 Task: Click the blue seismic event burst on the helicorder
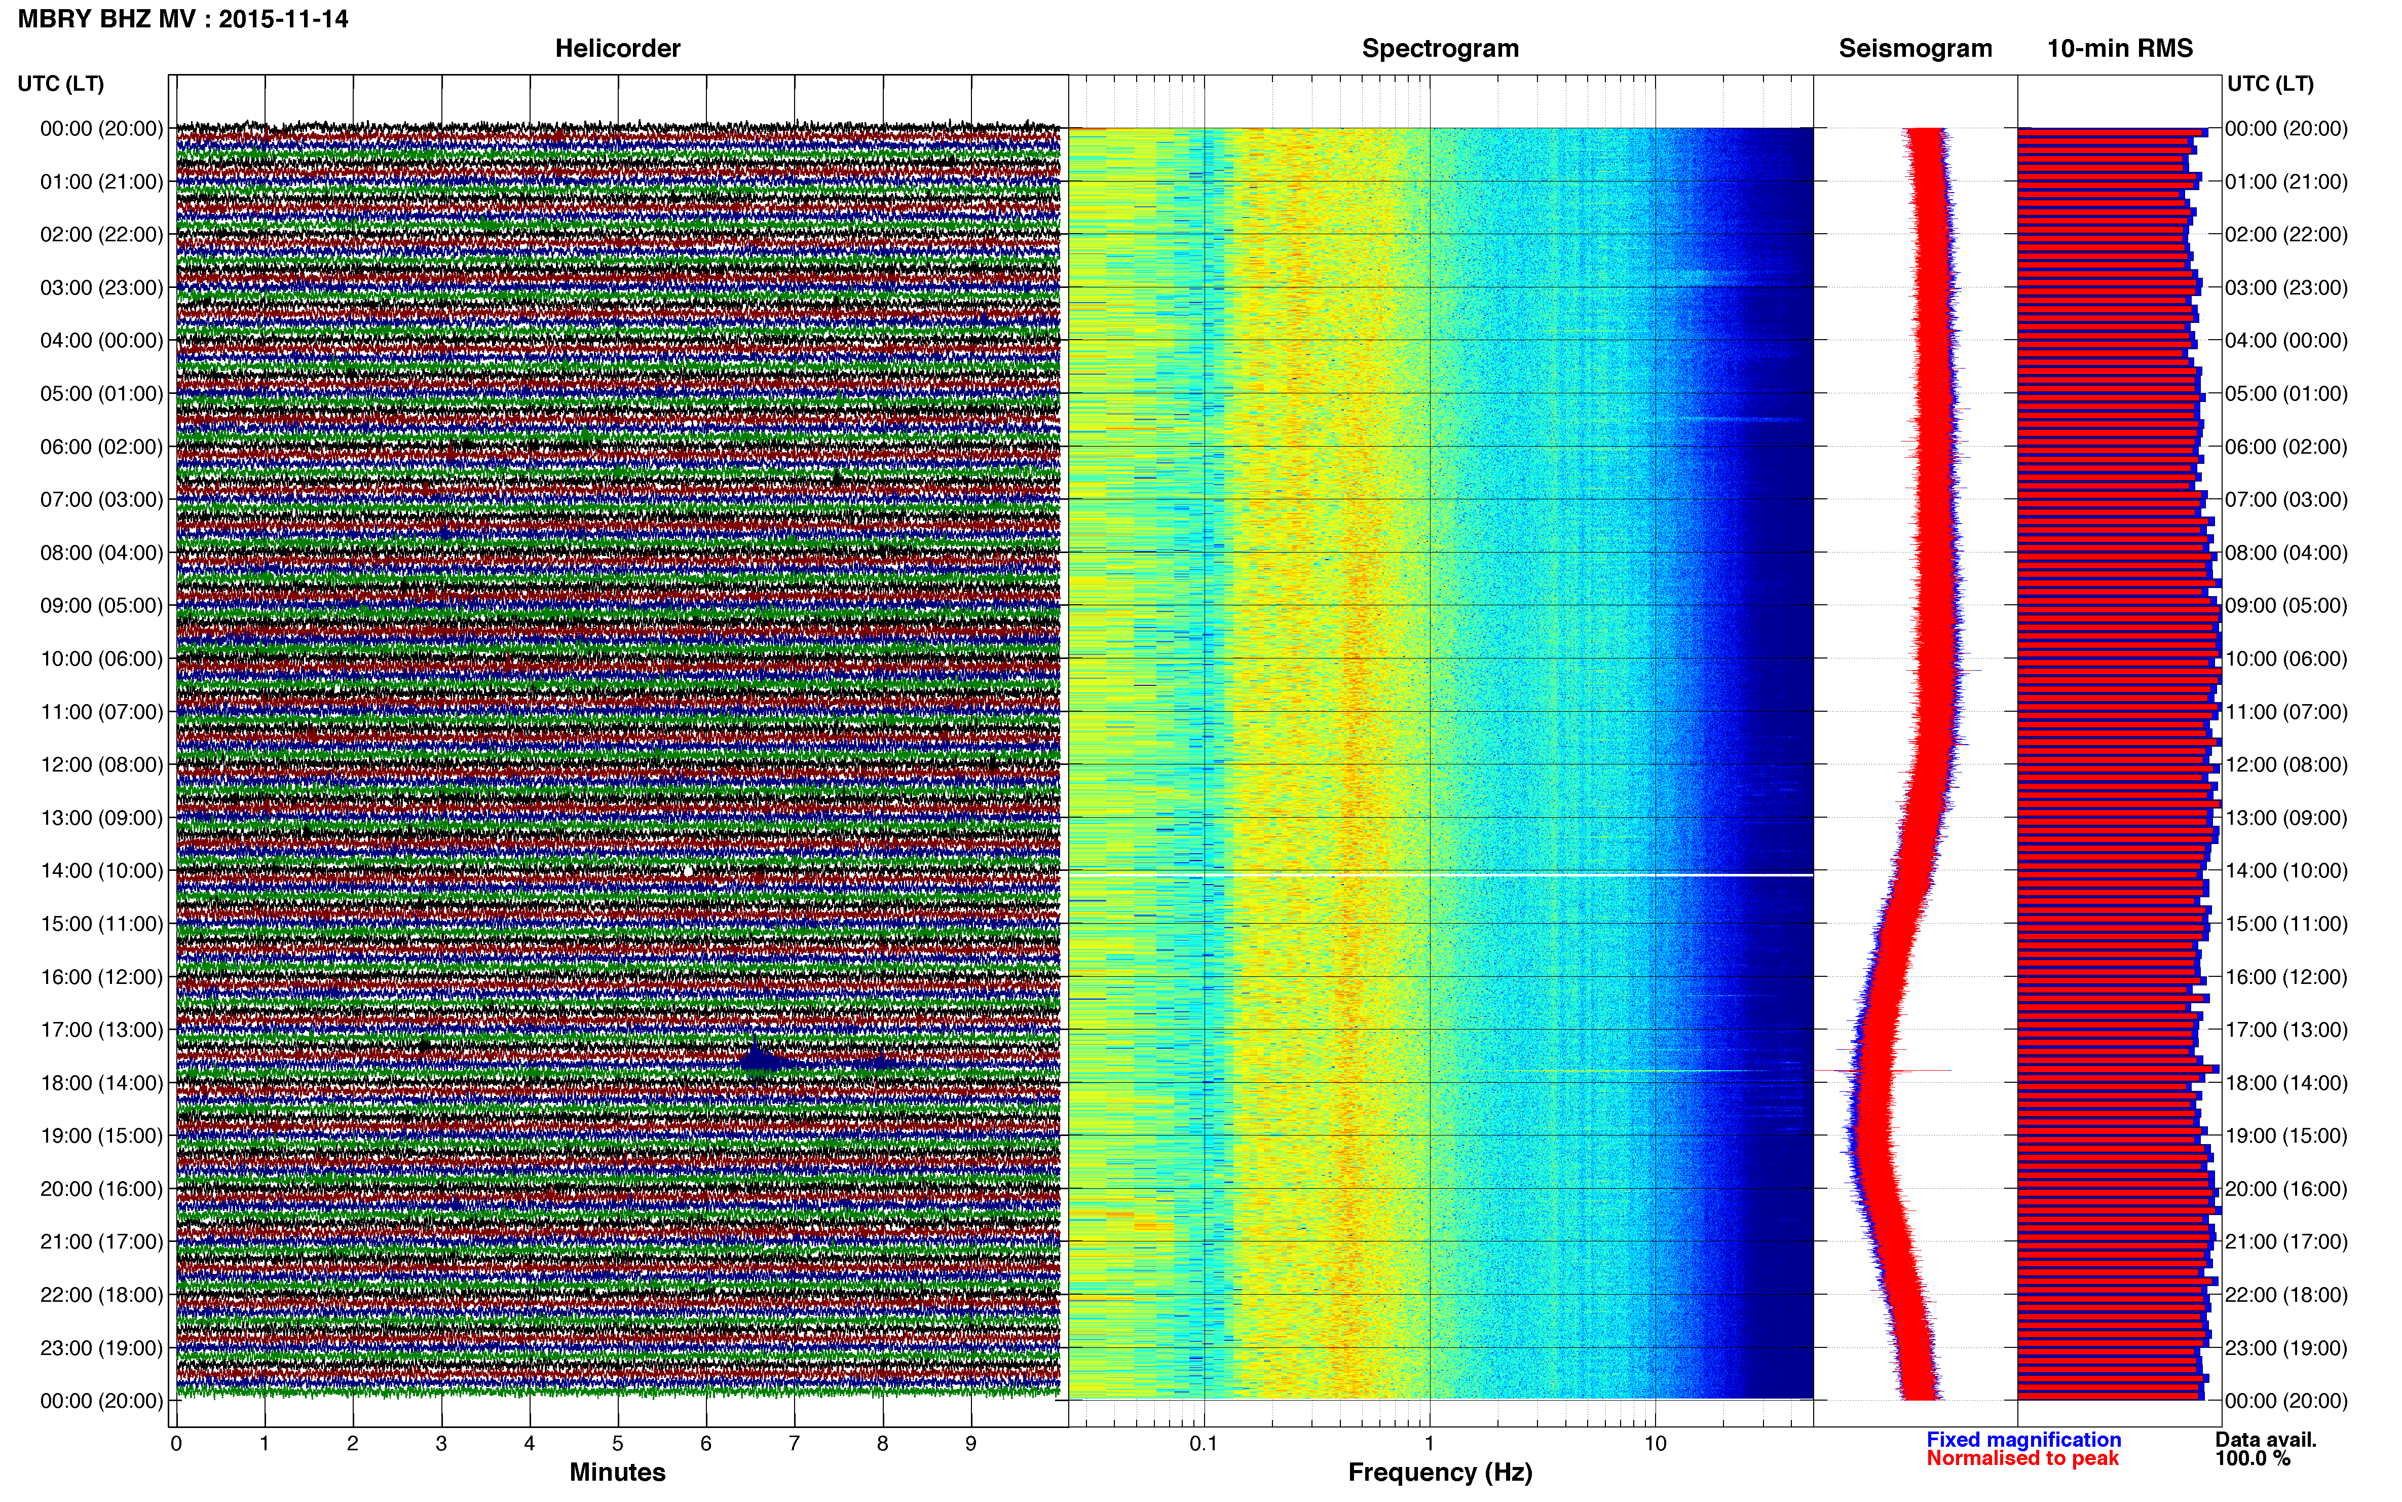[760, 1059]
